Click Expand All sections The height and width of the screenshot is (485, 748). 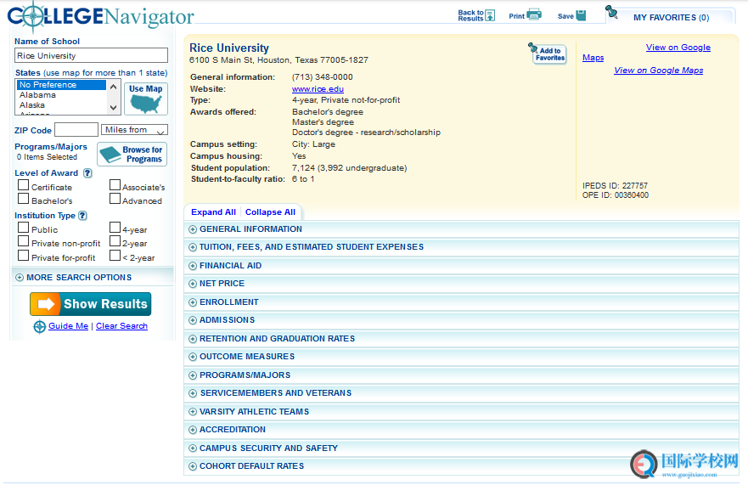[x=213, y=212]
